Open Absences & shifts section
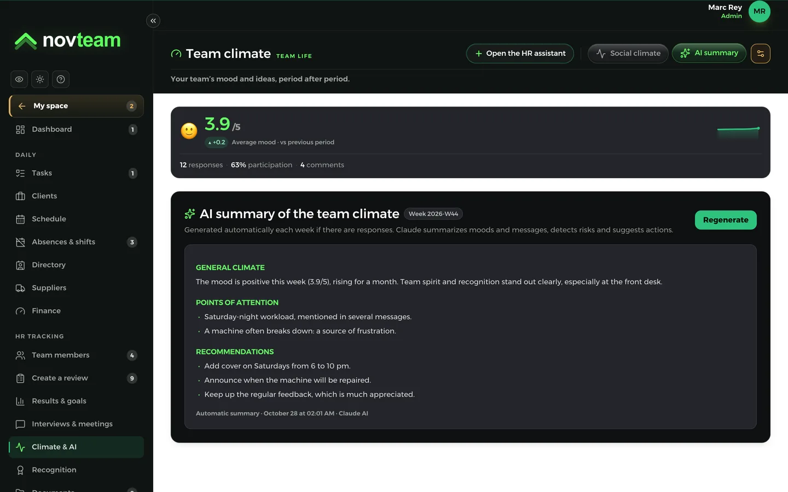The width and height of the screenshot is (788, 492). [x=76, y=242]
